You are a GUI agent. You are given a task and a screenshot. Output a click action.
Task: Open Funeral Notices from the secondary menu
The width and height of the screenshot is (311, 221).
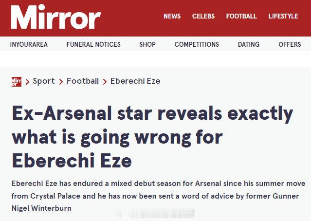[93, 44]
